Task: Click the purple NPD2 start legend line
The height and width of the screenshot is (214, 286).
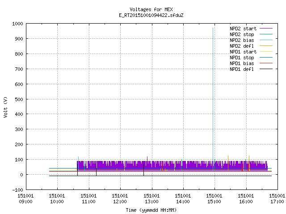Action: 266,29
